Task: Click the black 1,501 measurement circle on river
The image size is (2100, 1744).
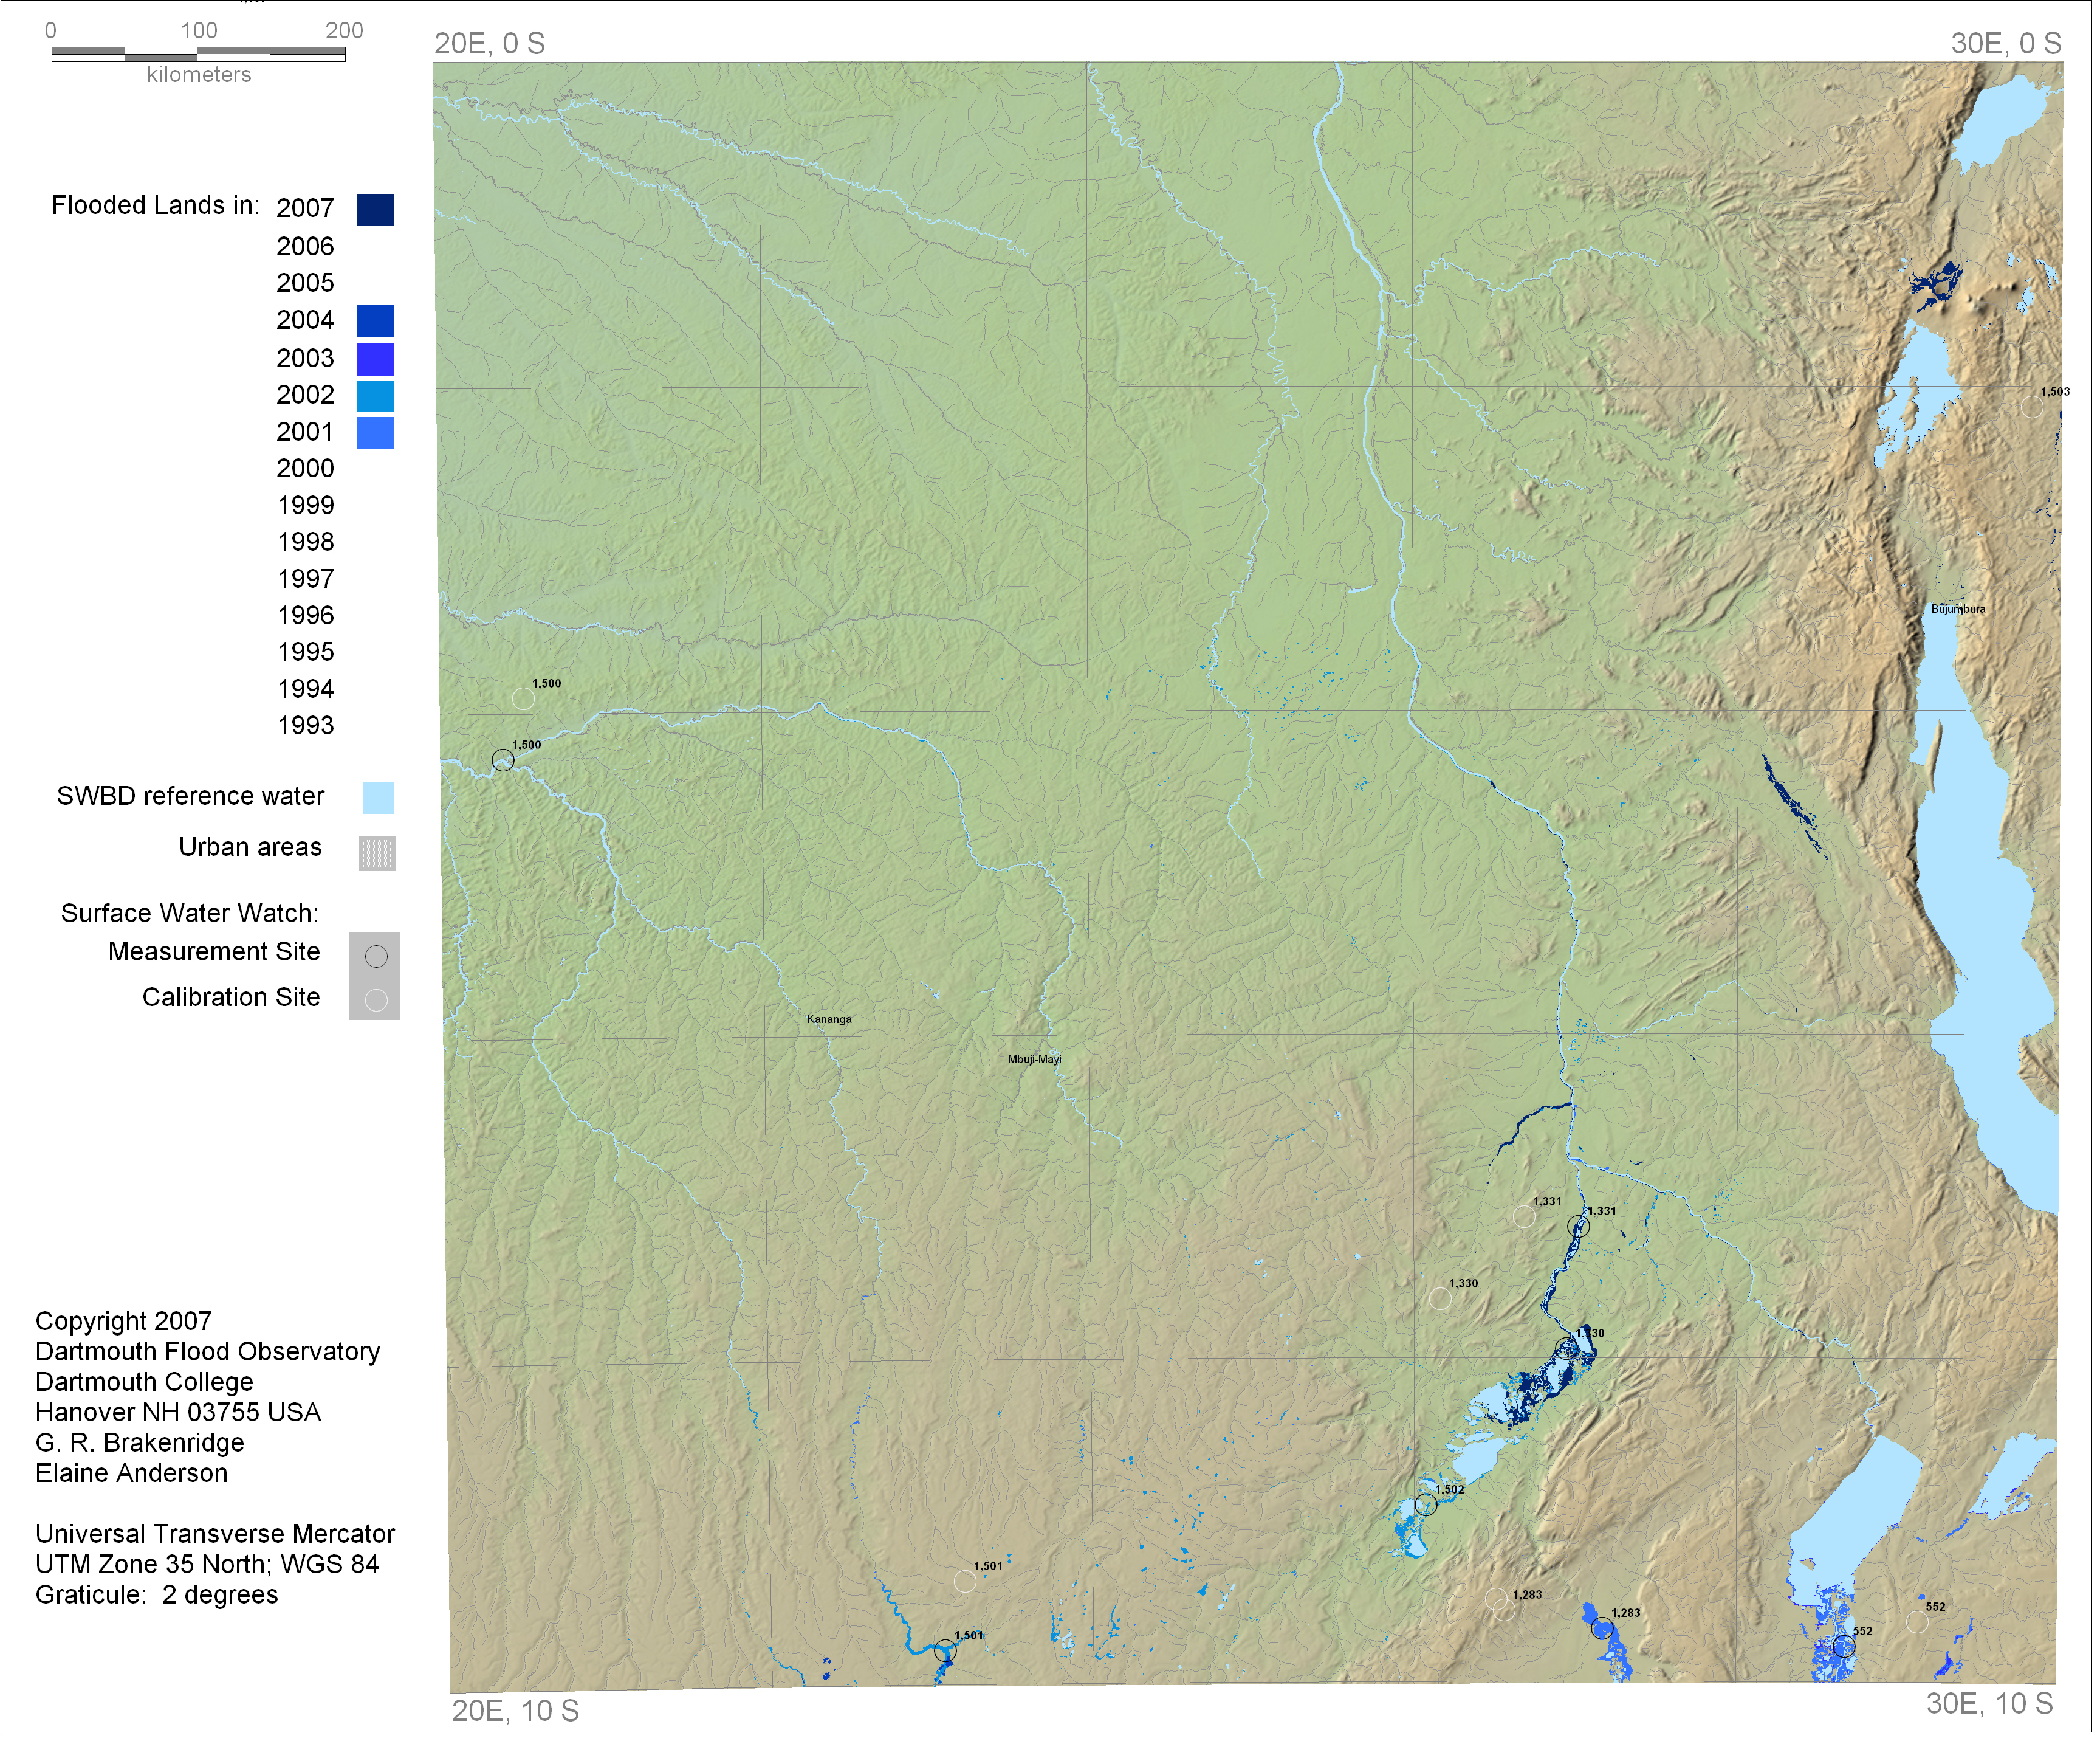Action: pyautogui.click(x=945, y=1651)
